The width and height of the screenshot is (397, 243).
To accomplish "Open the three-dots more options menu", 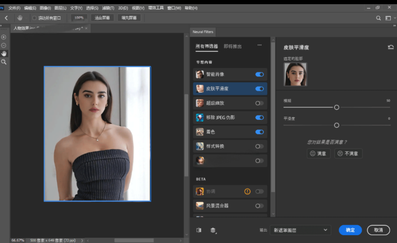I will (x=259, y=46).
